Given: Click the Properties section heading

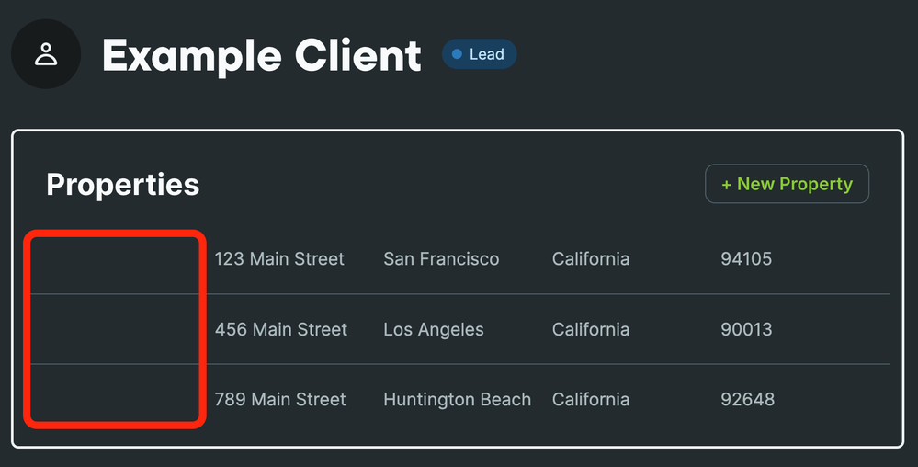Looking at the screenshot, I should coord(122,185).
